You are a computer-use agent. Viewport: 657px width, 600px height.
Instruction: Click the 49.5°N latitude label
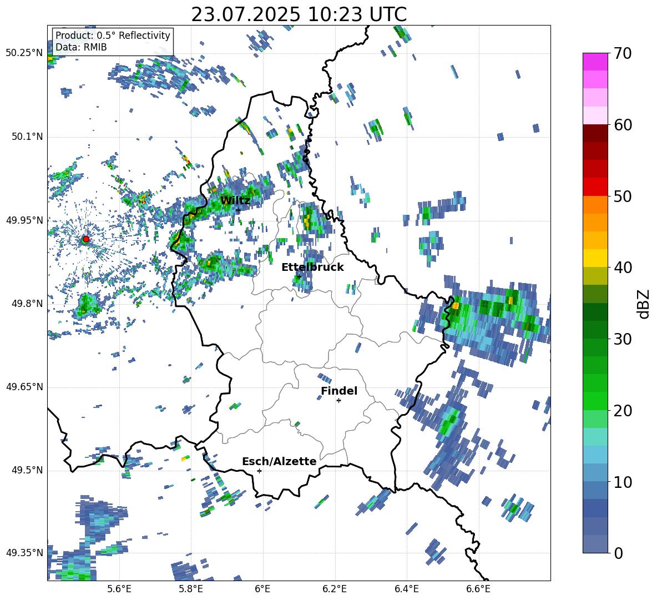tap(27, 470)
